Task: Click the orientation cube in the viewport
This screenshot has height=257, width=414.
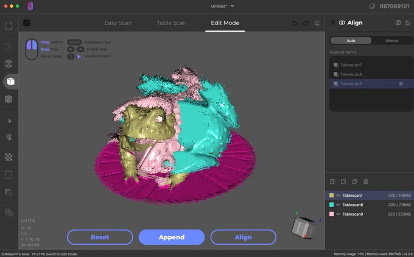Action: click(303, 228)
